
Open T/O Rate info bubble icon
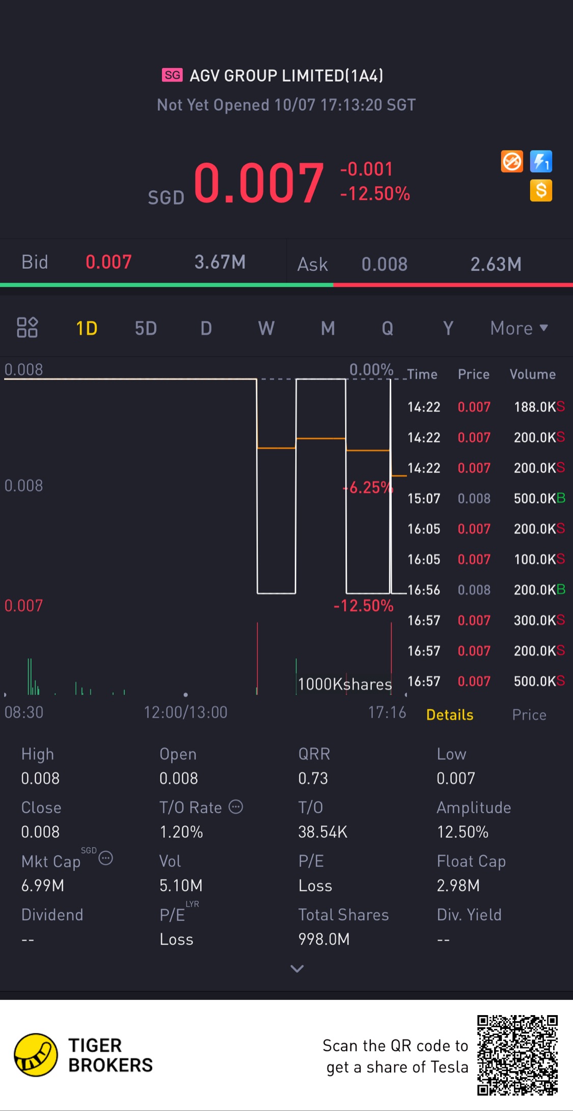click(x=236, y=807)
